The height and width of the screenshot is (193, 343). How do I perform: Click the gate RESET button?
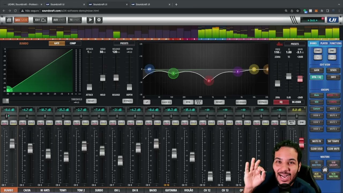[x=91, y=101]
